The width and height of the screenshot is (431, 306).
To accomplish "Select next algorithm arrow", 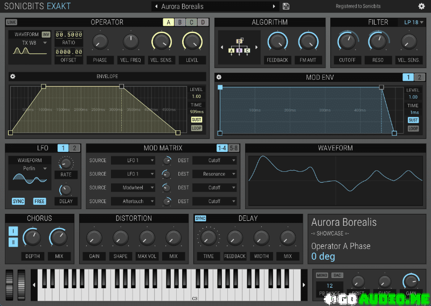I will pyautogui.click(x=256, y=47).
